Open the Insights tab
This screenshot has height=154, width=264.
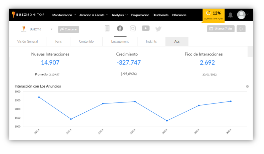click(151, 41)
